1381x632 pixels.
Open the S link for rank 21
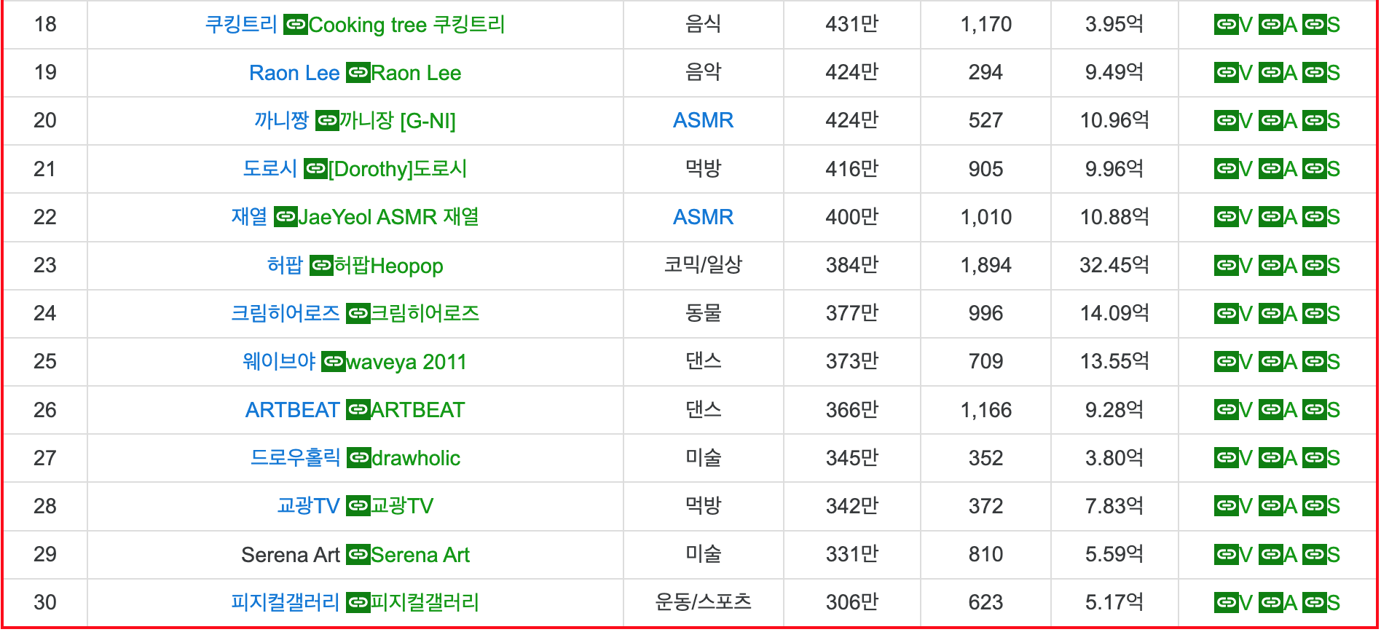coord(1321,169)
